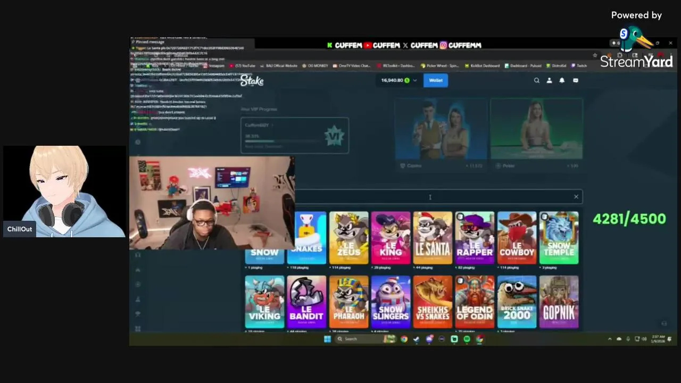Open the OmeTV Video Chat bookmark

pyautogui.click(x=352, y=66)
